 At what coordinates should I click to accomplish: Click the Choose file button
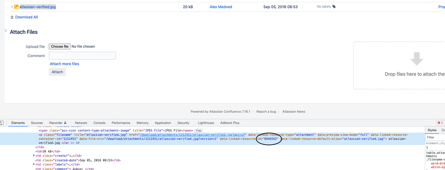coord(60,46)
